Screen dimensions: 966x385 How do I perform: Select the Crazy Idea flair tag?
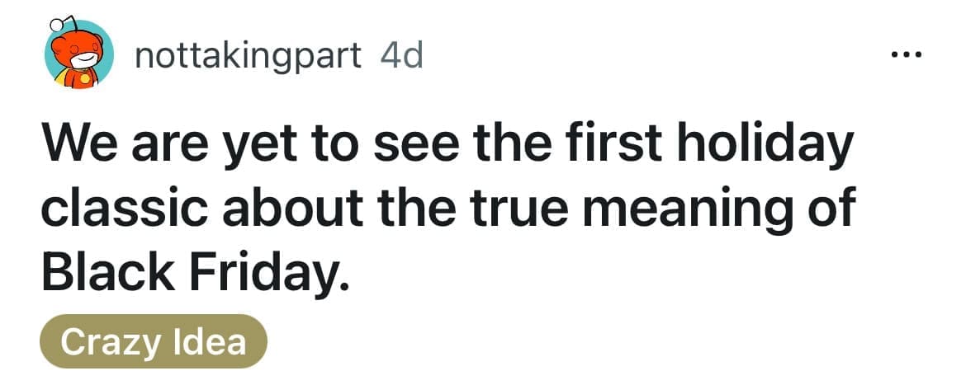coord(154,340)
